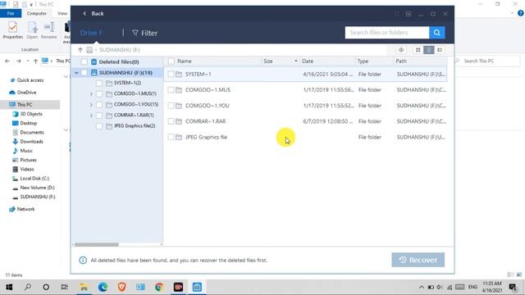Open Task View on the taskbar
The image size is (525, 295).
click(x=65, y=287)
